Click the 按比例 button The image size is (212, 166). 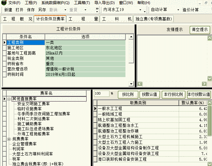coord(128,94)
